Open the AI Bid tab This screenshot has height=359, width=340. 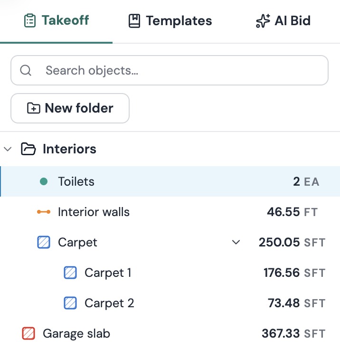click(283, 20)
